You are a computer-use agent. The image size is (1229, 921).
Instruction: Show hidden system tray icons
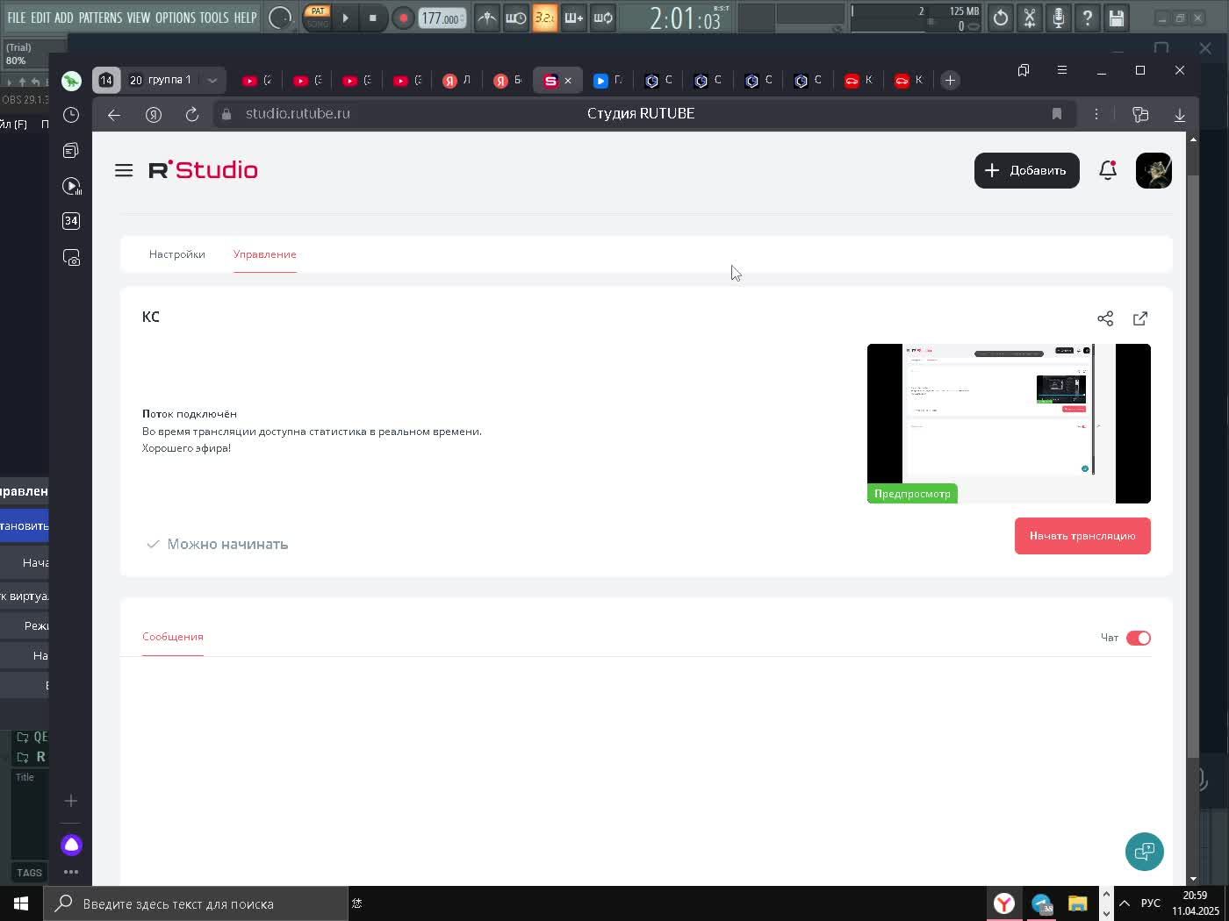[1124, 903]
